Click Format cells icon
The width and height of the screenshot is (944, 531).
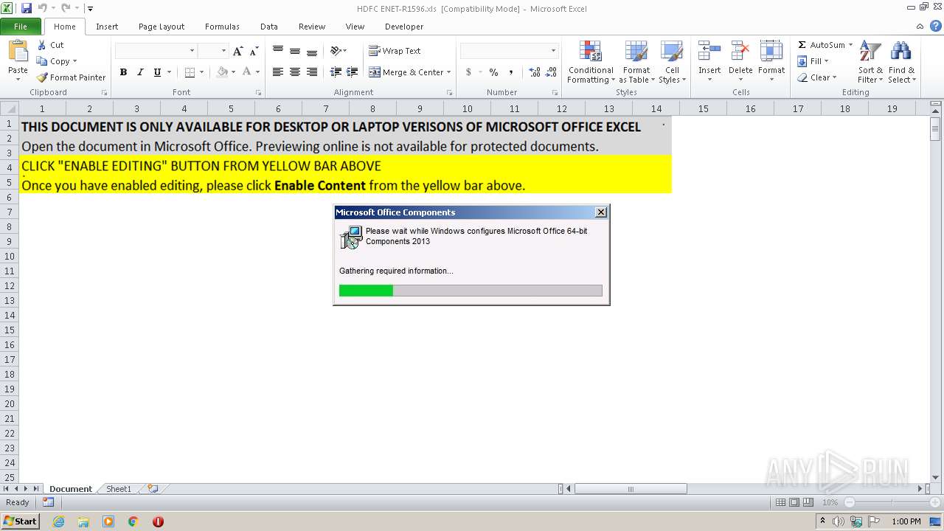coord(771,52)
